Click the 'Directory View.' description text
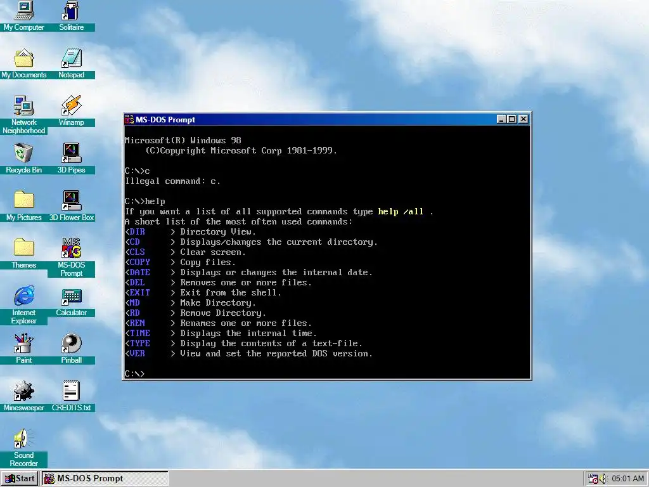 [x=218, y=232]
